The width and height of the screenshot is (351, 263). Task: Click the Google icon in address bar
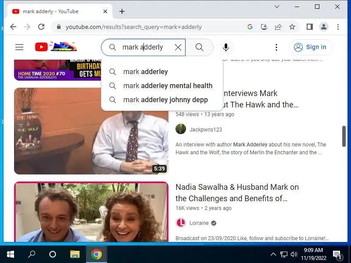point(250,27)
